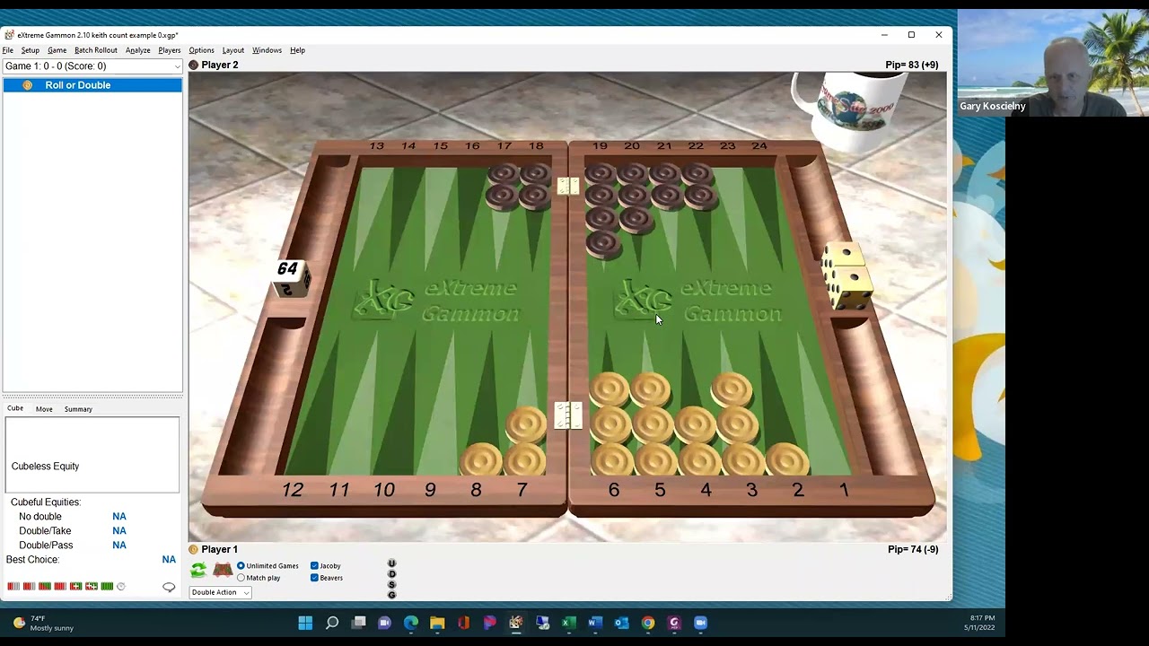Image resolution: width=1149 pixels, height=646 pixels.
Task: Open the Help menu
Action: [297, 50]
